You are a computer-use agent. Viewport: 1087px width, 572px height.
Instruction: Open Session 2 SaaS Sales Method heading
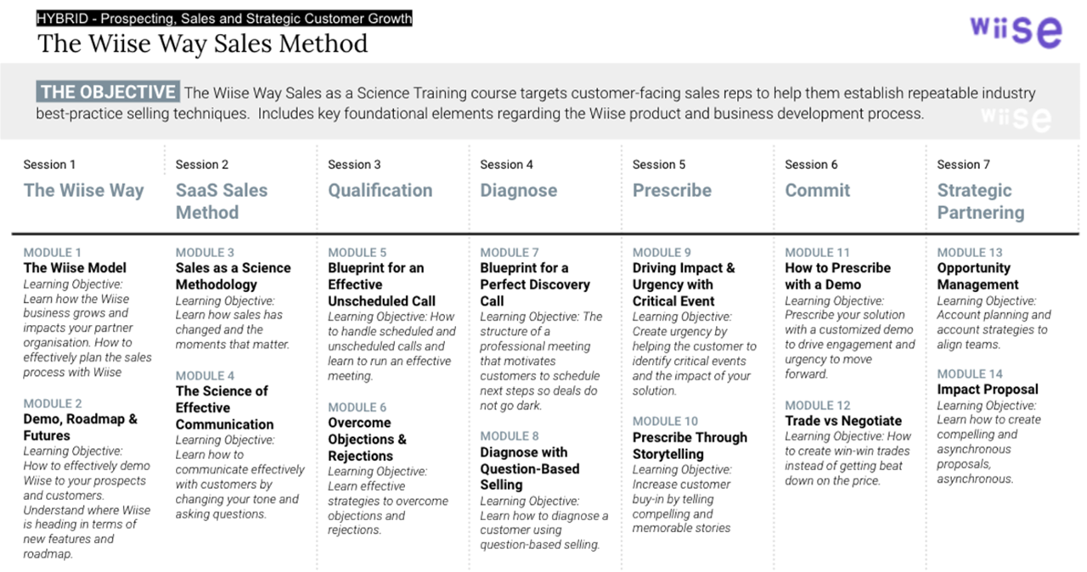click(222, 201)
